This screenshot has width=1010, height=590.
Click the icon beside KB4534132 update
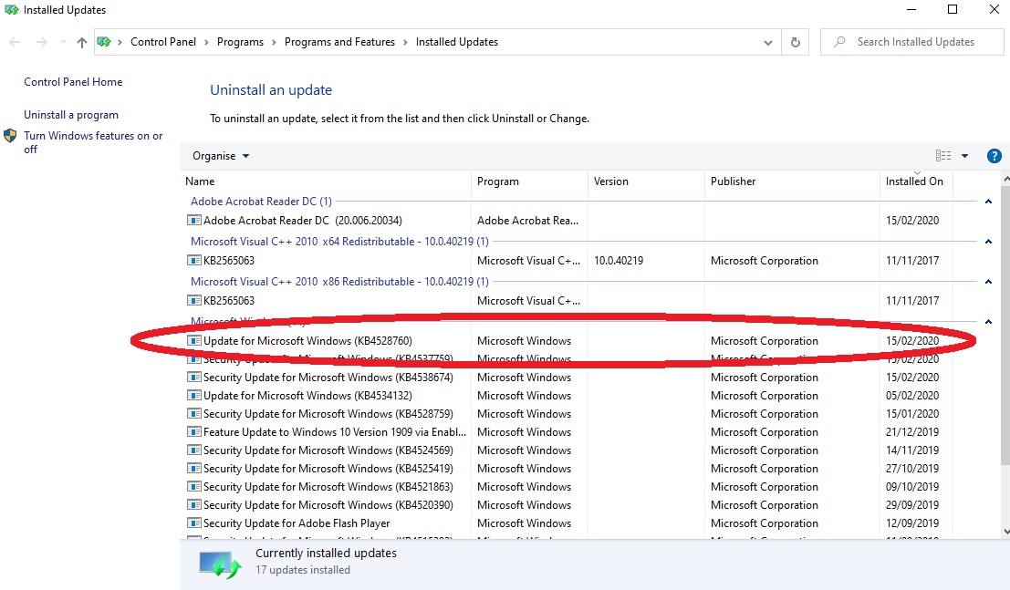(x=194, y=396)
